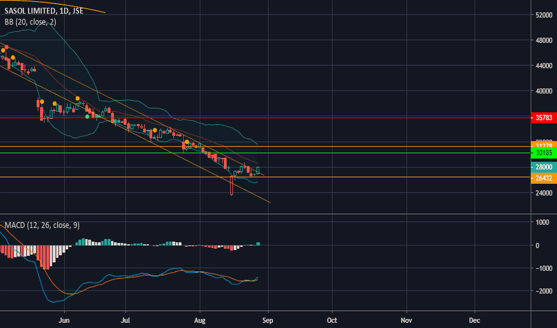Select the red horizontal line at 35783
The width and height of the screenshot is (557, 328).
coord(265,117)
